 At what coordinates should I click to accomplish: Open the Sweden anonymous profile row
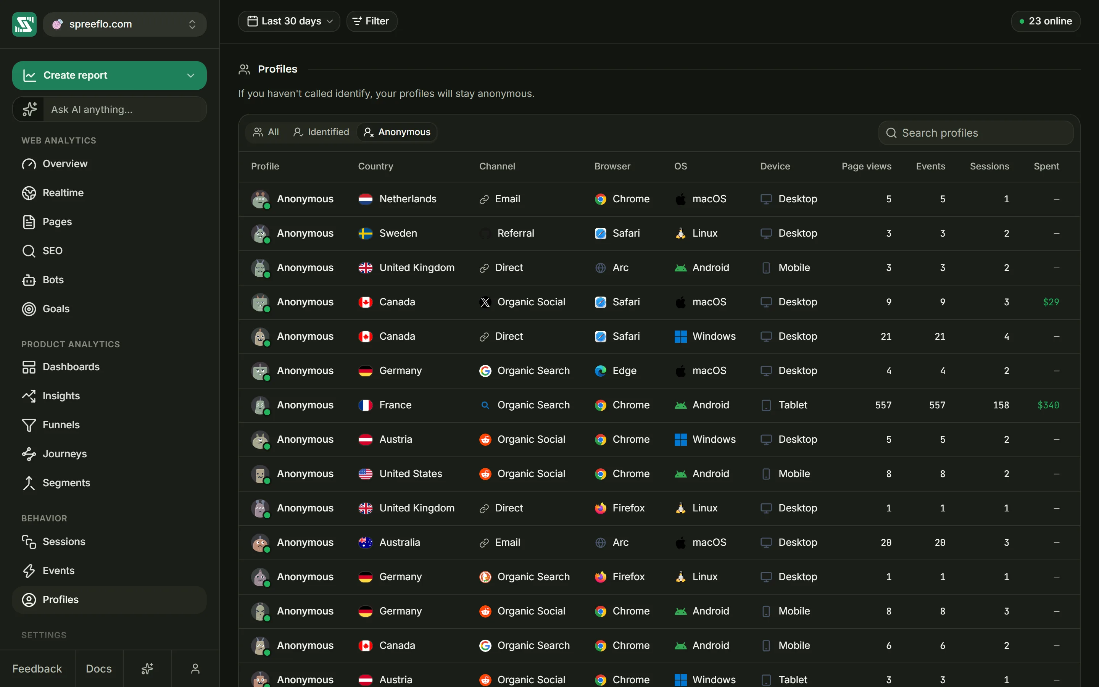(x=659, y=234)
